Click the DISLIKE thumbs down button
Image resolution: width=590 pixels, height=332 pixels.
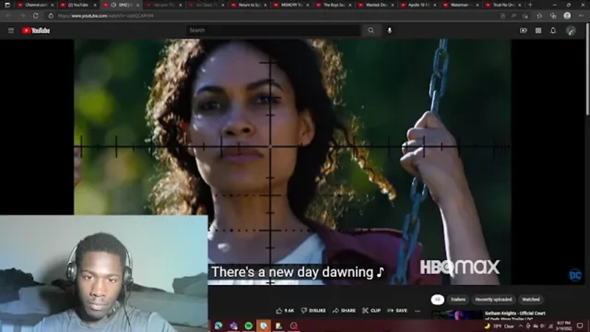point(313,311)
